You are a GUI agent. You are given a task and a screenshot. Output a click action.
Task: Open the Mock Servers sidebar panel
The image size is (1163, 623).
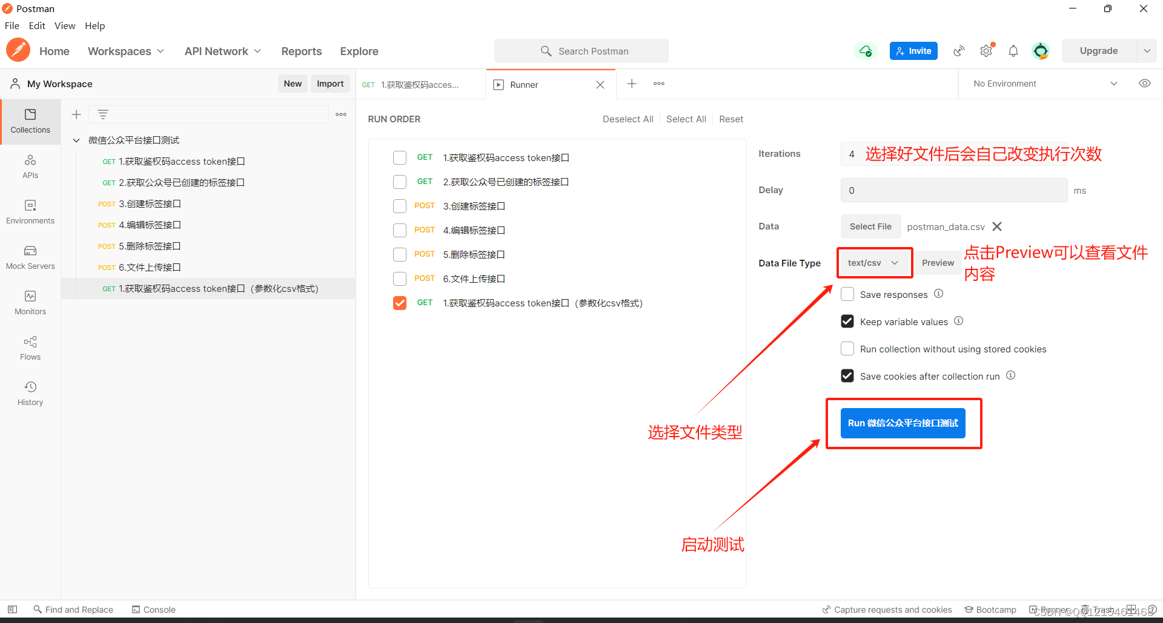pyautogui.click(x=30, y=257)
